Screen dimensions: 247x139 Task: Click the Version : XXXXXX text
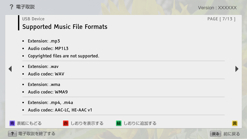point(217,8)
